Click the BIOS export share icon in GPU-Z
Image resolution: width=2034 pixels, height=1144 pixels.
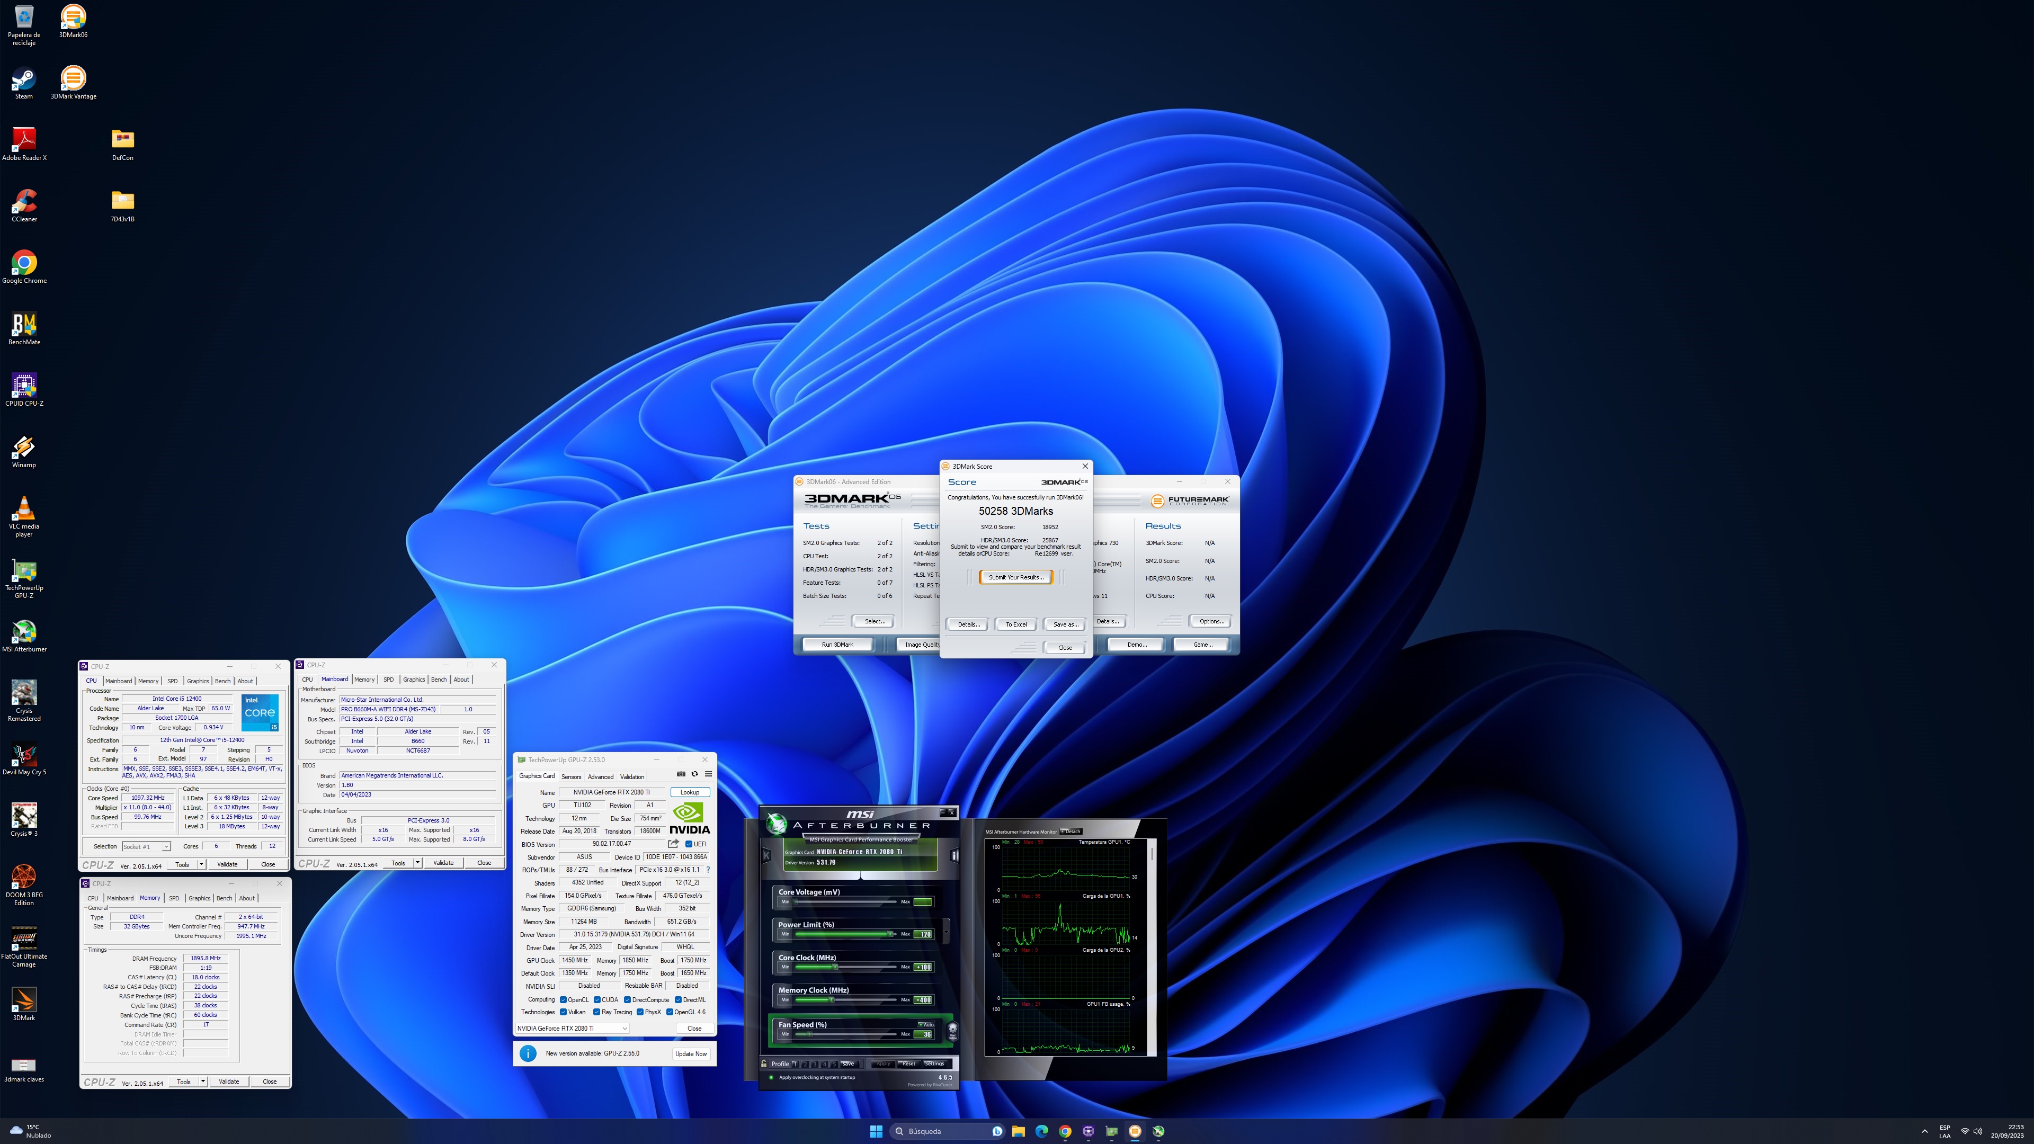click(674, 844)
